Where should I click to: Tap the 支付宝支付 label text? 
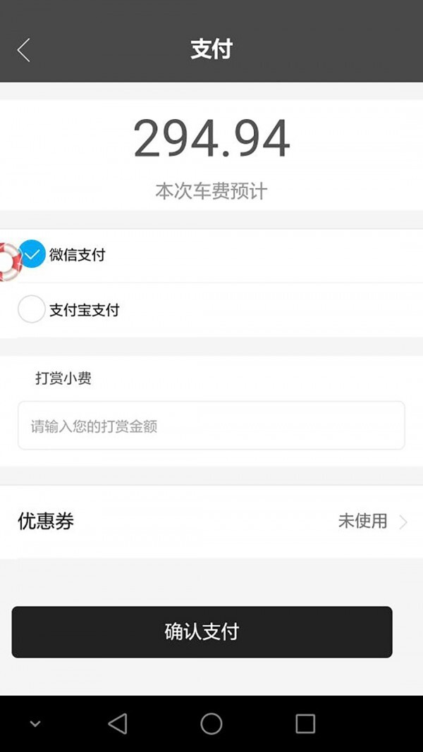84,310
